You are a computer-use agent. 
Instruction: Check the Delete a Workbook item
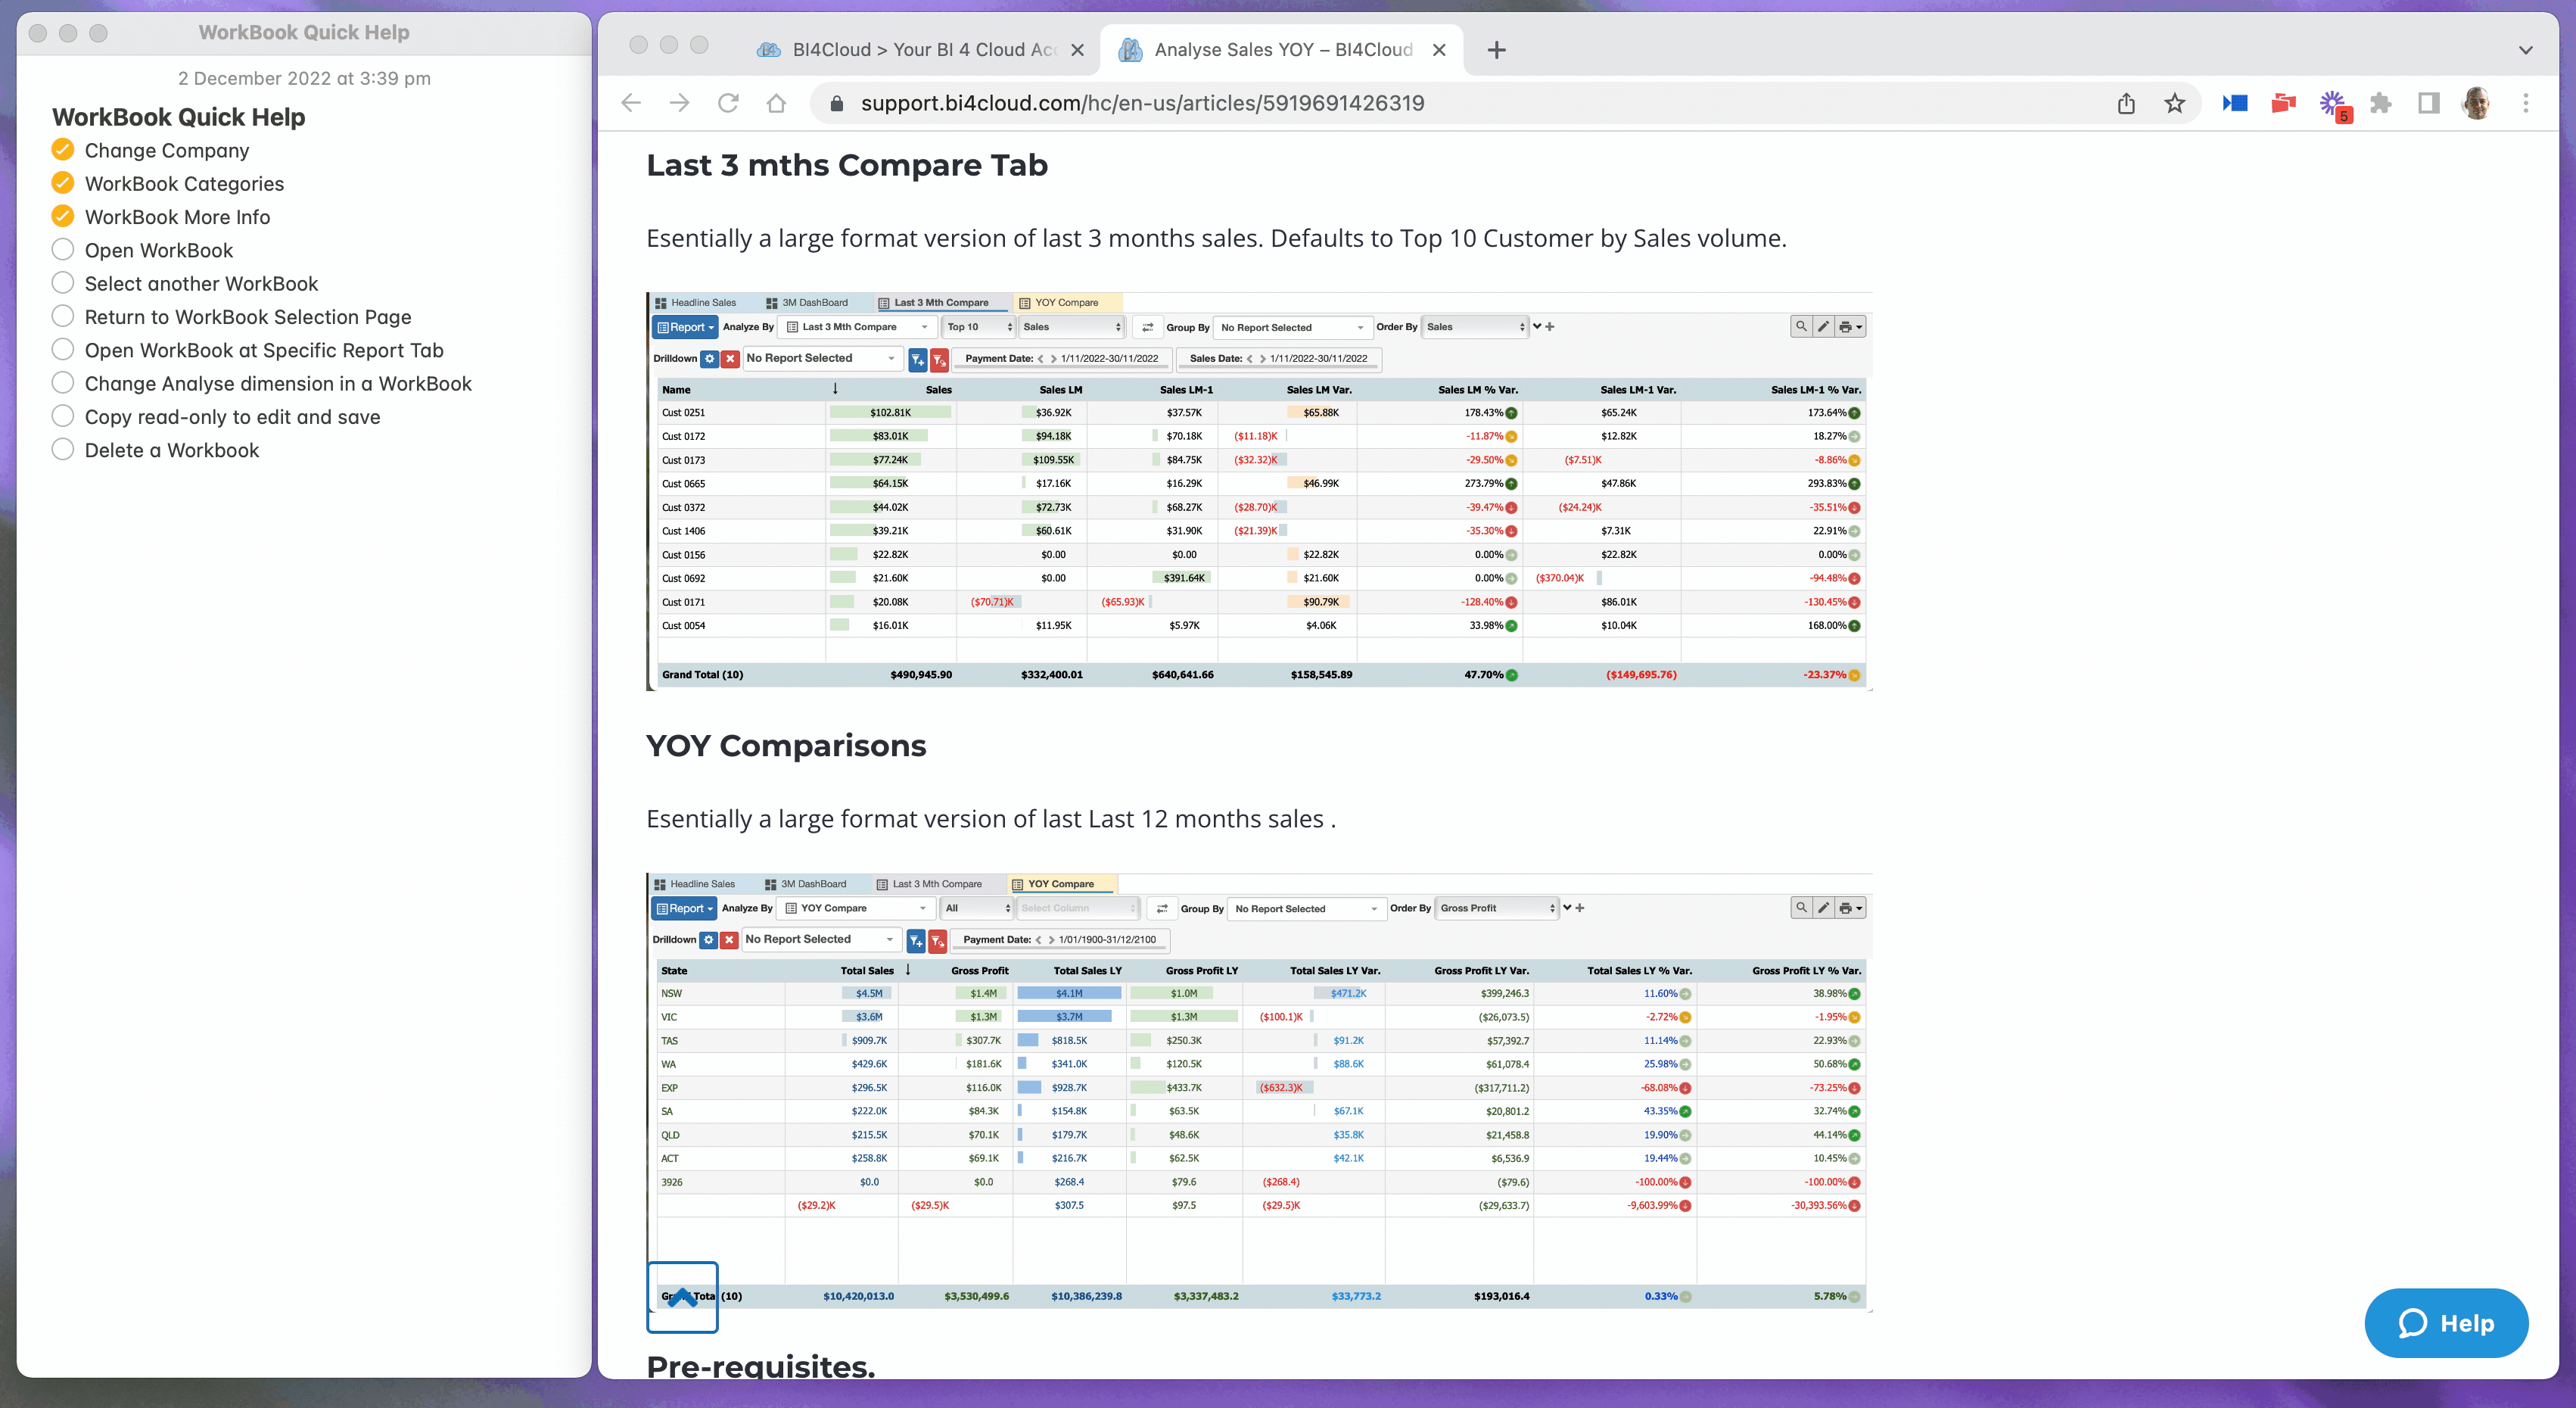pos(63,450)
